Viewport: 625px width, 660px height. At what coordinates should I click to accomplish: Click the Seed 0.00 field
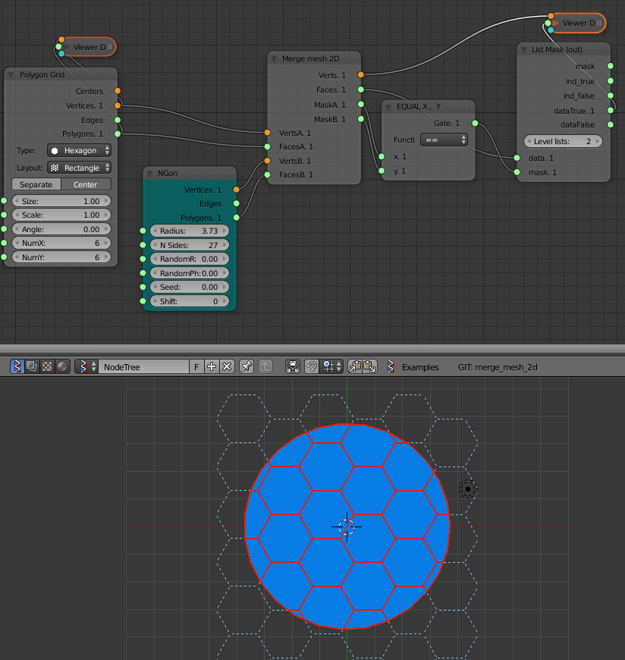[190, 287]
